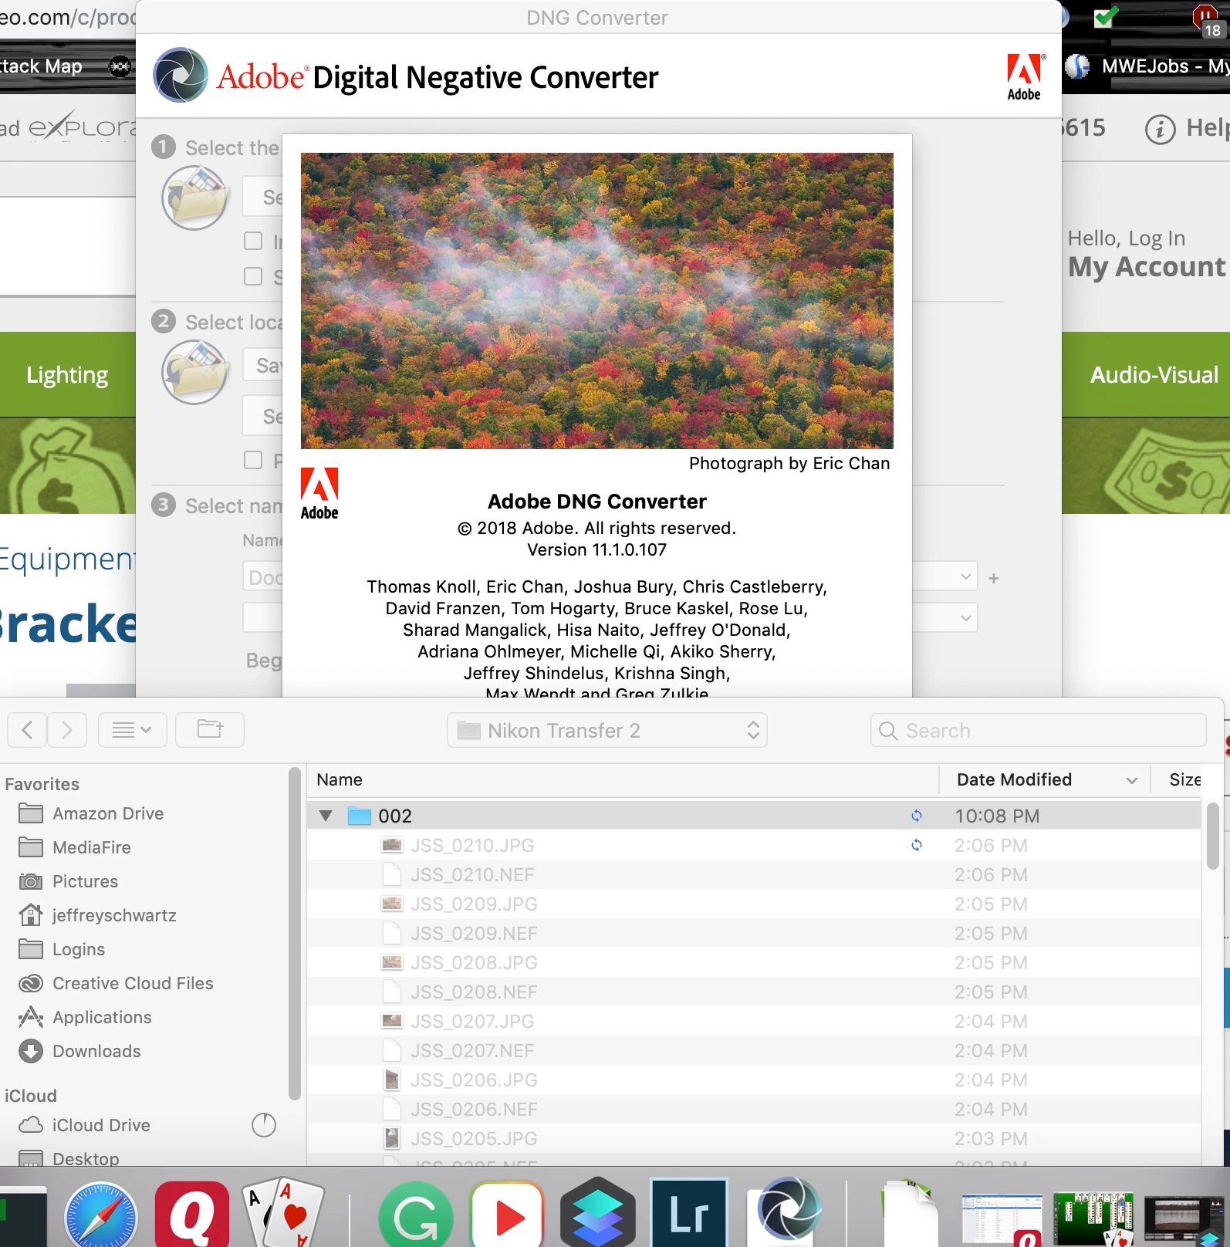
Task: Click the iCloud Drive sync progress indicator
Action: tap(264, 1125)
